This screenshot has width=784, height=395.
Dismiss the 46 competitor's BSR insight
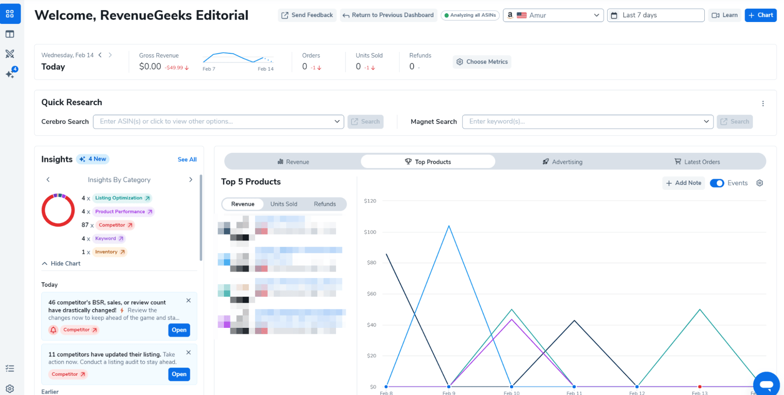point(189,300)
